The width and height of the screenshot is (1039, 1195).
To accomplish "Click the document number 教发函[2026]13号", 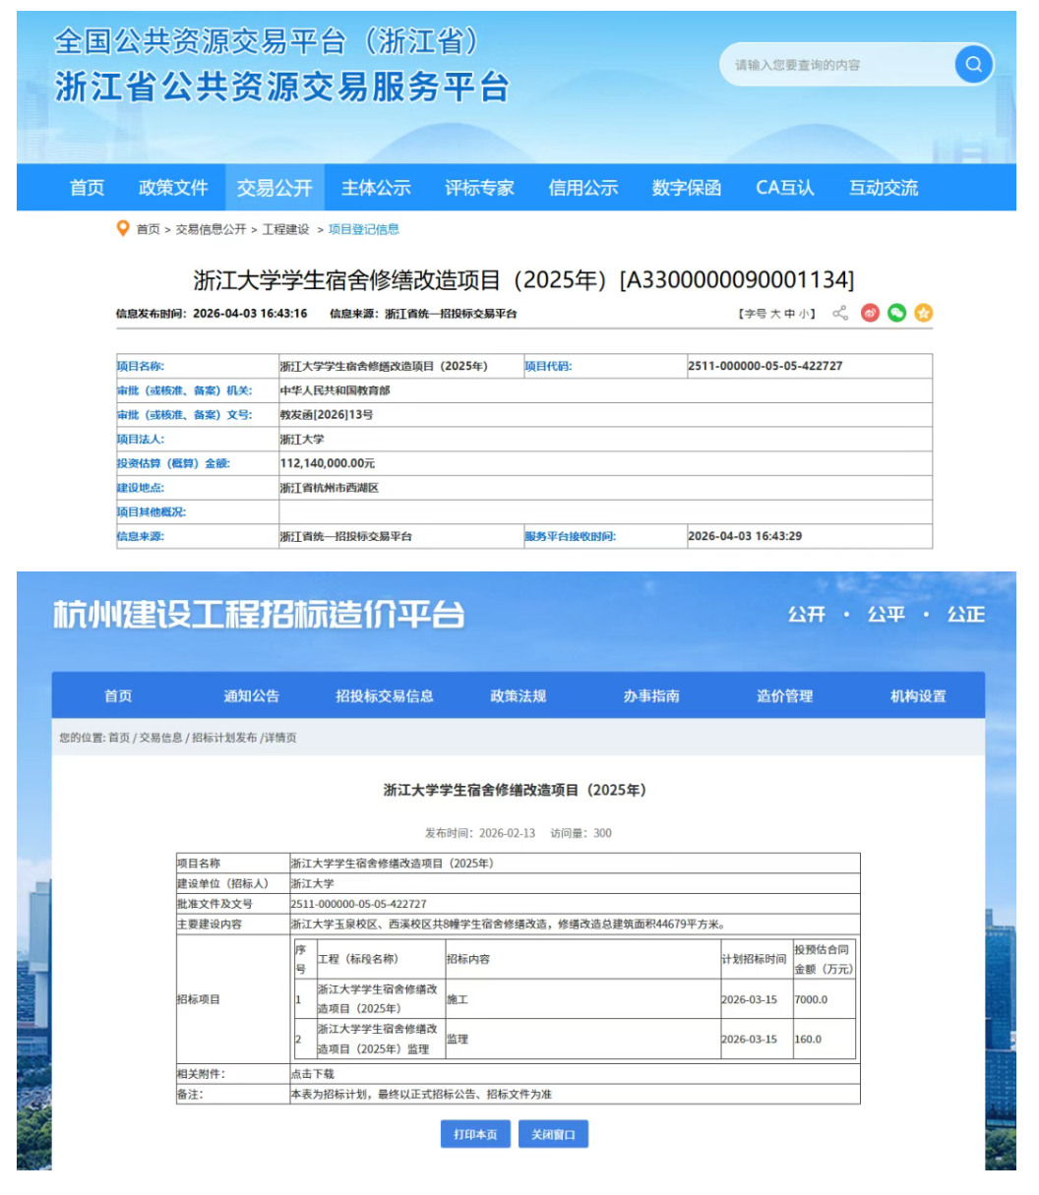I will point(327,415).
